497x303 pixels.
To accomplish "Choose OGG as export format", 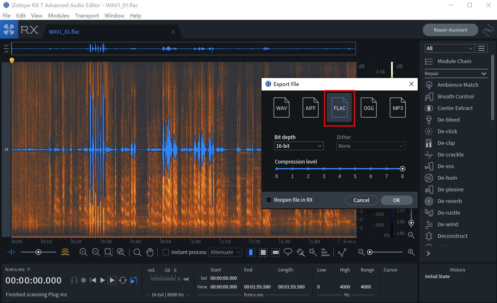I will [368, 107].
